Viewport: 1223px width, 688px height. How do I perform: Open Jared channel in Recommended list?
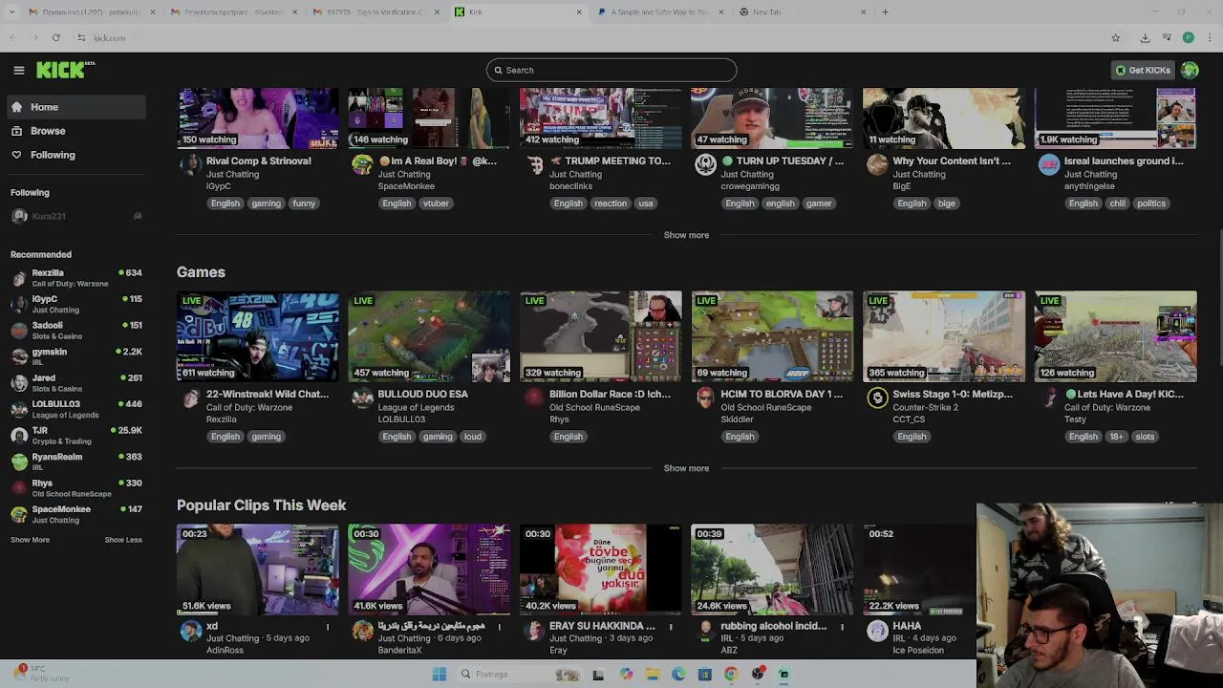click(x=76, y=383)
